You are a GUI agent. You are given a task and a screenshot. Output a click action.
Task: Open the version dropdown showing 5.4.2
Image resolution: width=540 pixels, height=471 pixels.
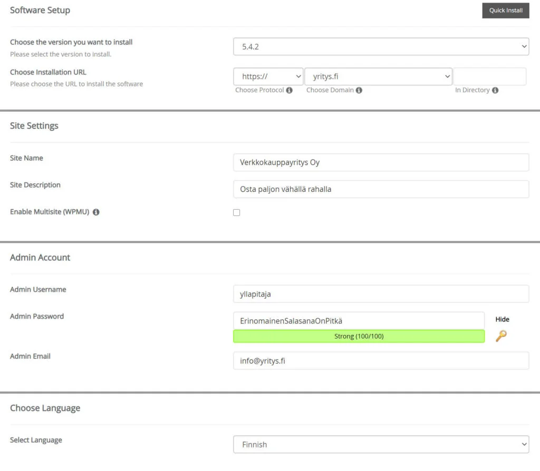(x=381, y=46)
